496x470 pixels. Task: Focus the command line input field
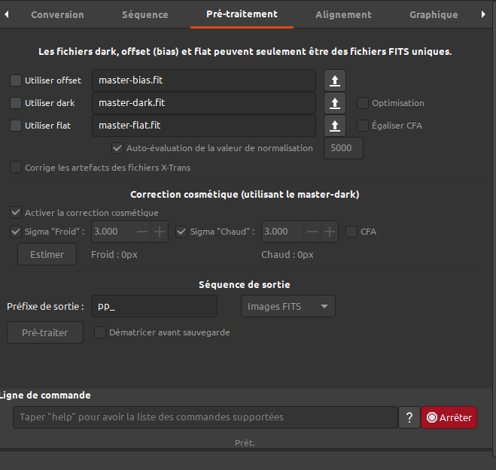click(x=205, y=417)
